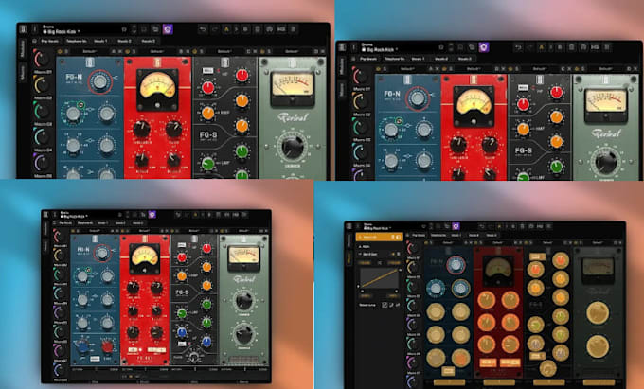The width and height of the screenshot is (644, 389).
Task: Select Telephone Vo tab in top-left window
Action: coord(77,41)
